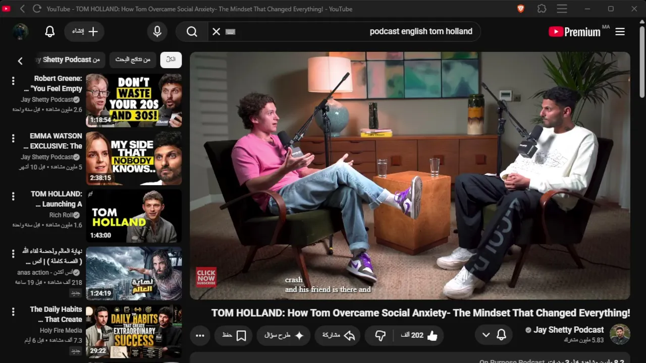Save the video with the bookmark button
The width and height of the screenshot is (646, 363).
pos(234,335)
